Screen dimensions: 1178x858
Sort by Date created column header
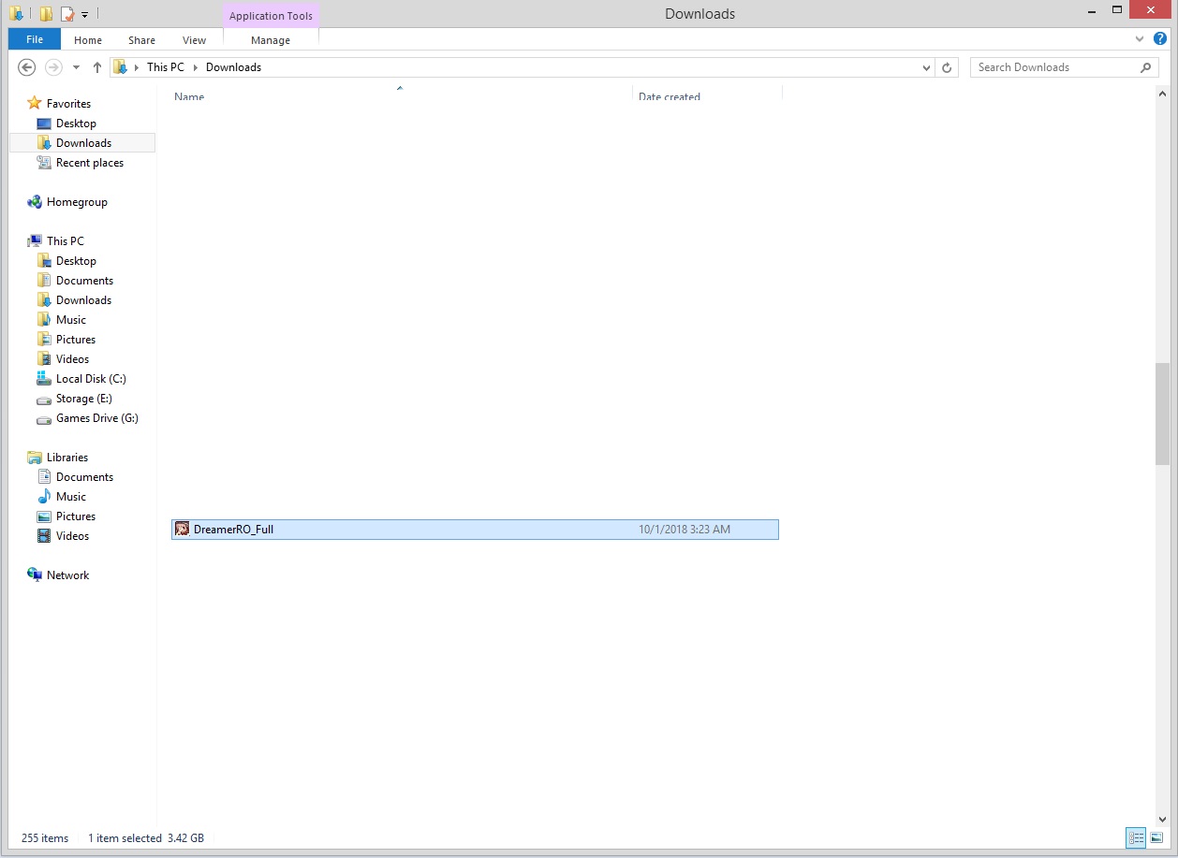tap(669, 96)
